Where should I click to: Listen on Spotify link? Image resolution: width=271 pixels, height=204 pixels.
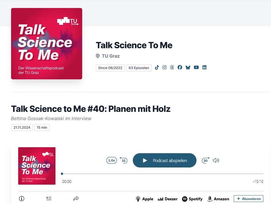(192, 199)
